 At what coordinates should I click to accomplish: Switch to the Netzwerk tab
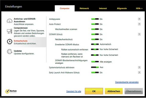84,8
